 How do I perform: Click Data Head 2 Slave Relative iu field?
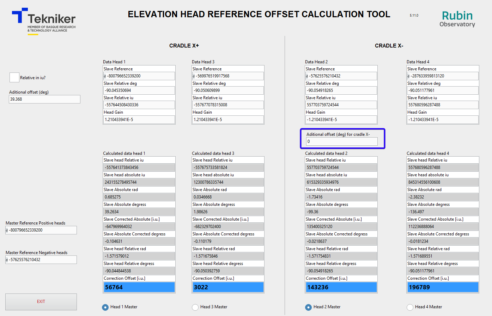tap(341, 105)
